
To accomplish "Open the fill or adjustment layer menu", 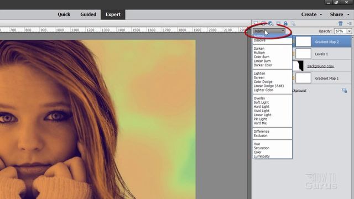I will [x=270, y=23].
